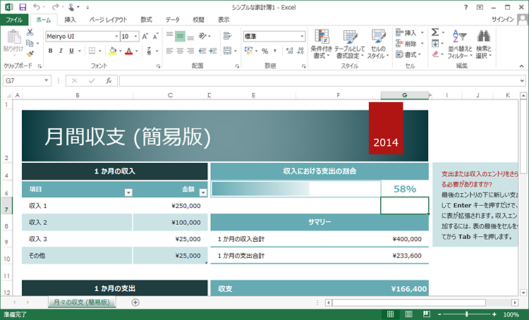Screen dimensions: 529x320
Task: Click テーブルとして書式設定 button
Action: [x=350, y=44]
